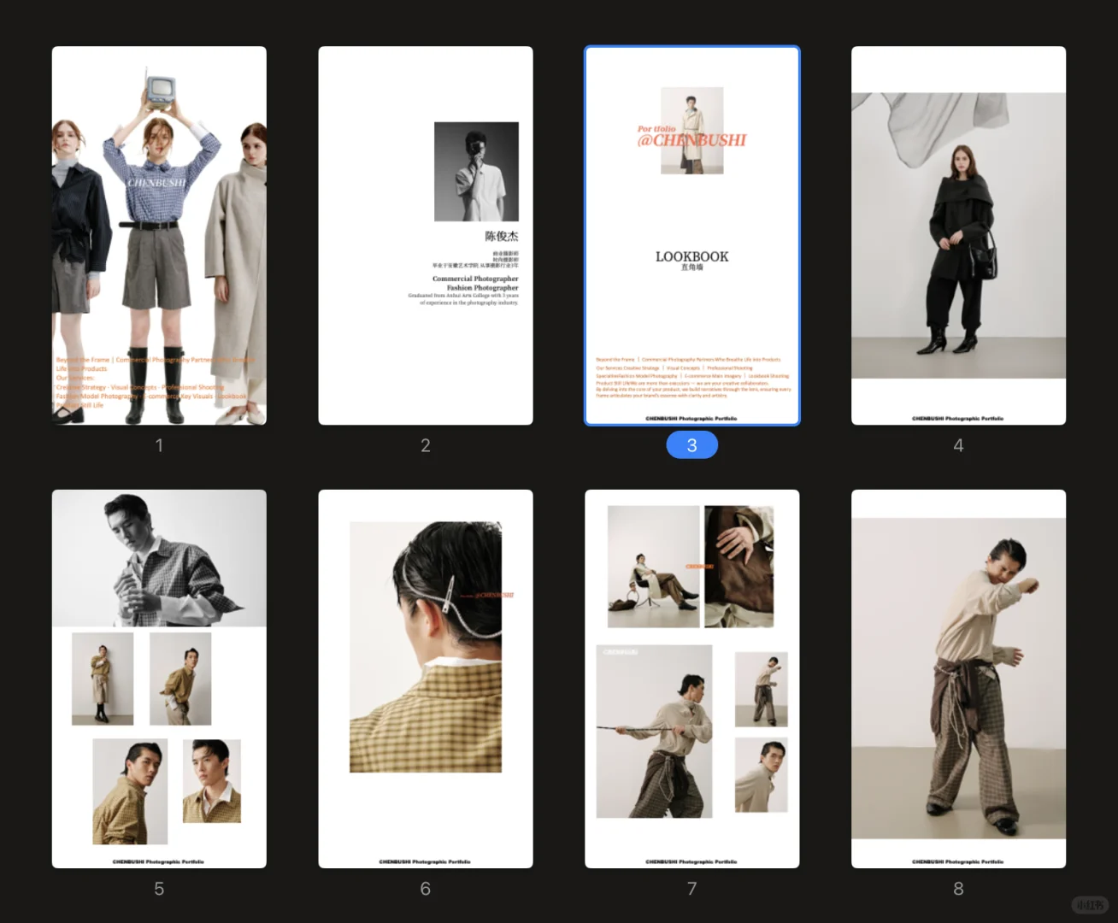Open page 8 thumbnail of dancing man
1118x923 pixels.
959,679
